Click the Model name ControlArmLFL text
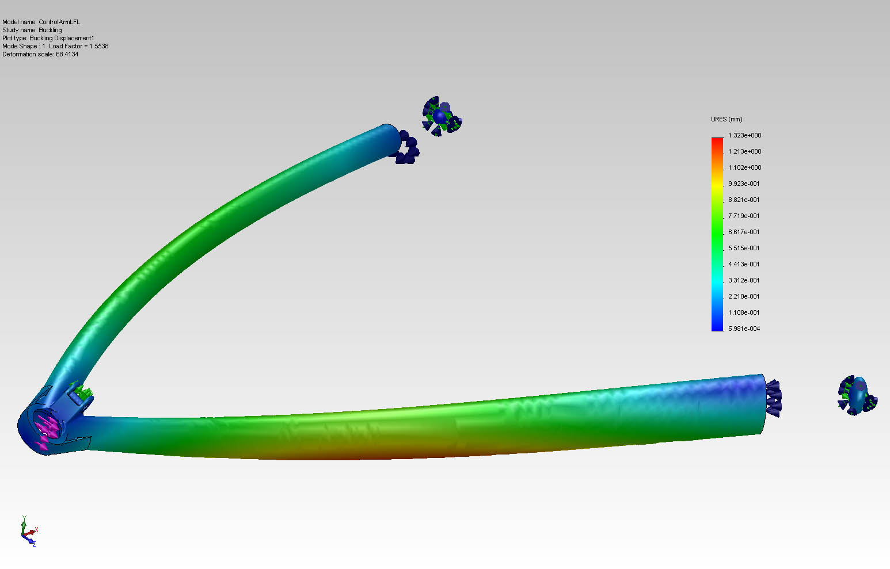This screenshot has width=890, height=569. [x=41, y=22]
